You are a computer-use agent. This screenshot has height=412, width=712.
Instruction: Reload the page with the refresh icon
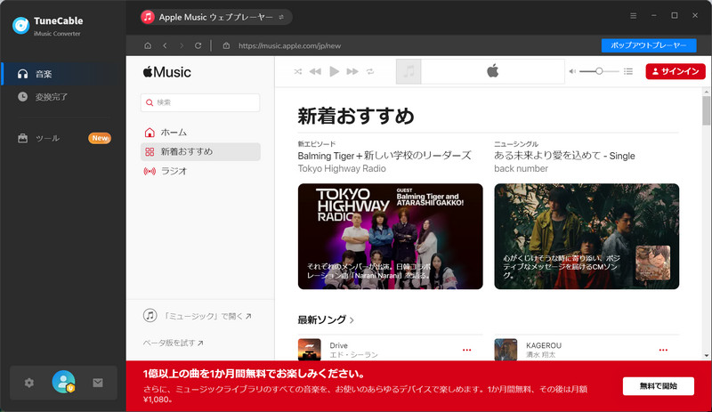(x=198, y=45)
